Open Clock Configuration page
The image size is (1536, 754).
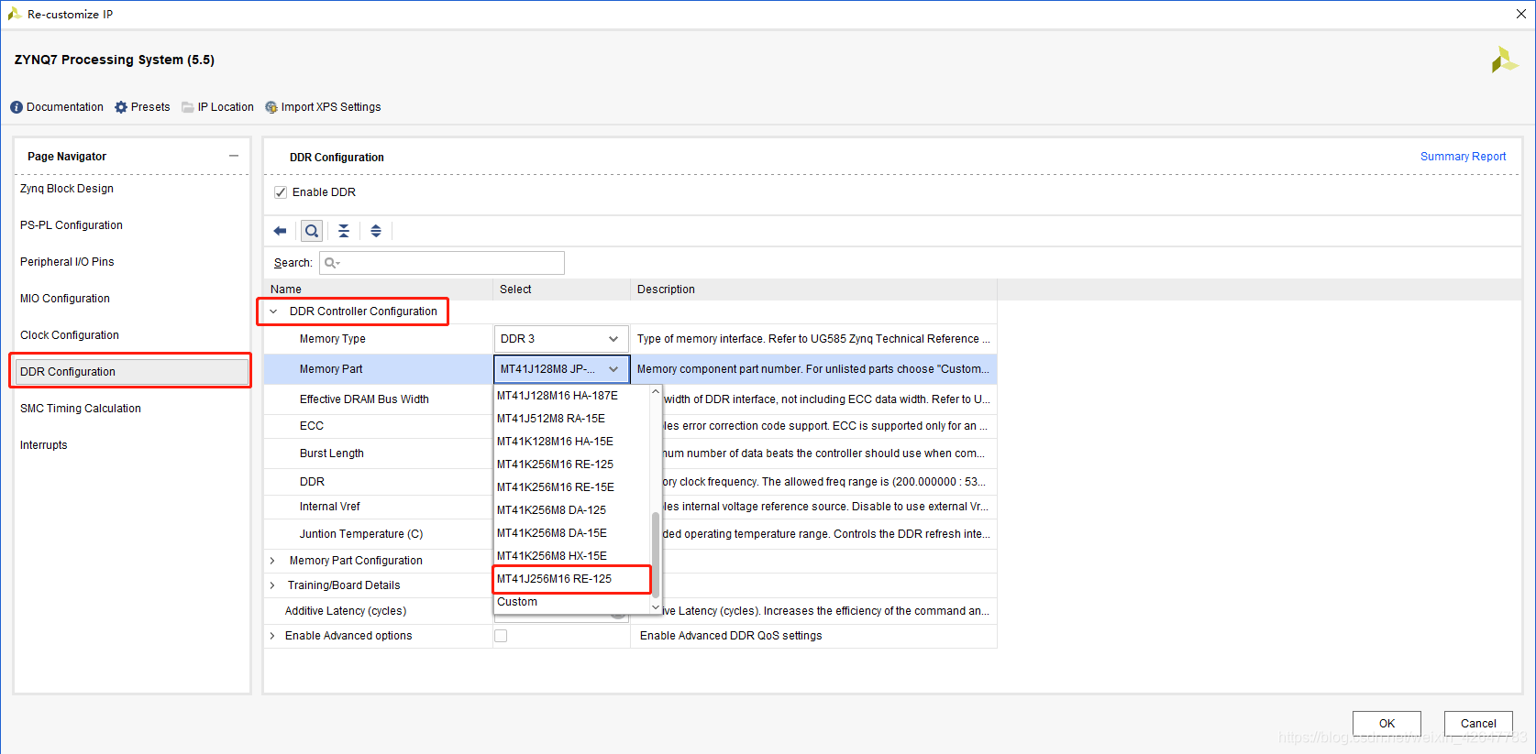coord(70,335)
